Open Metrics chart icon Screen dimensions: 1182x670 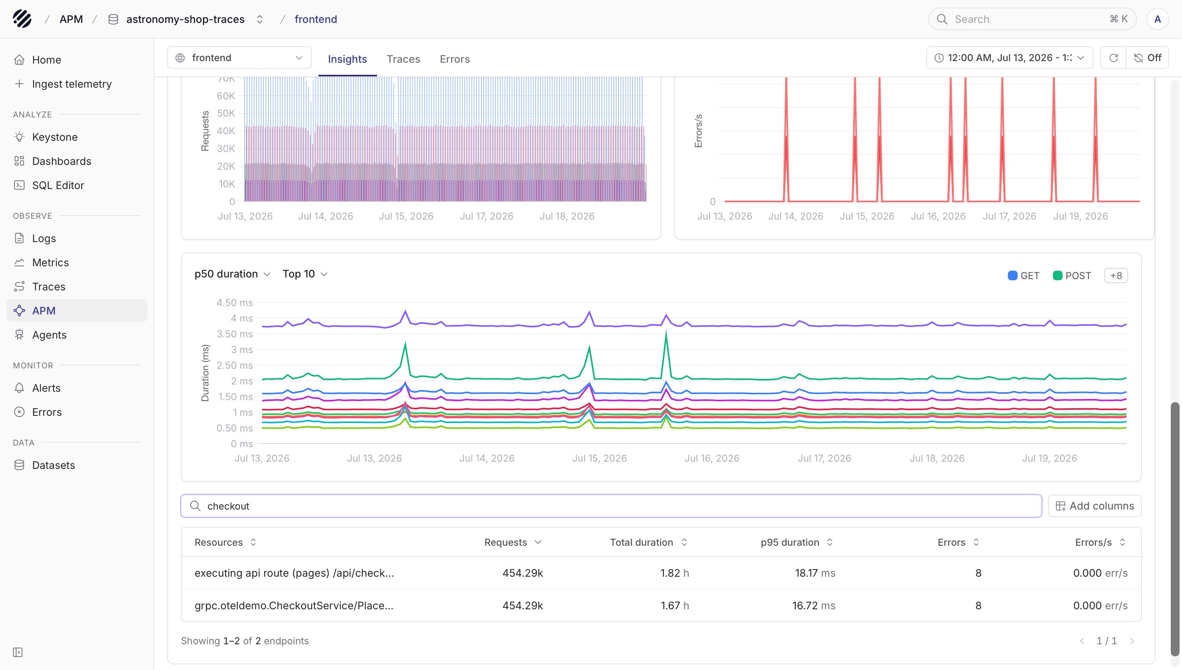(x=19, y=262)
